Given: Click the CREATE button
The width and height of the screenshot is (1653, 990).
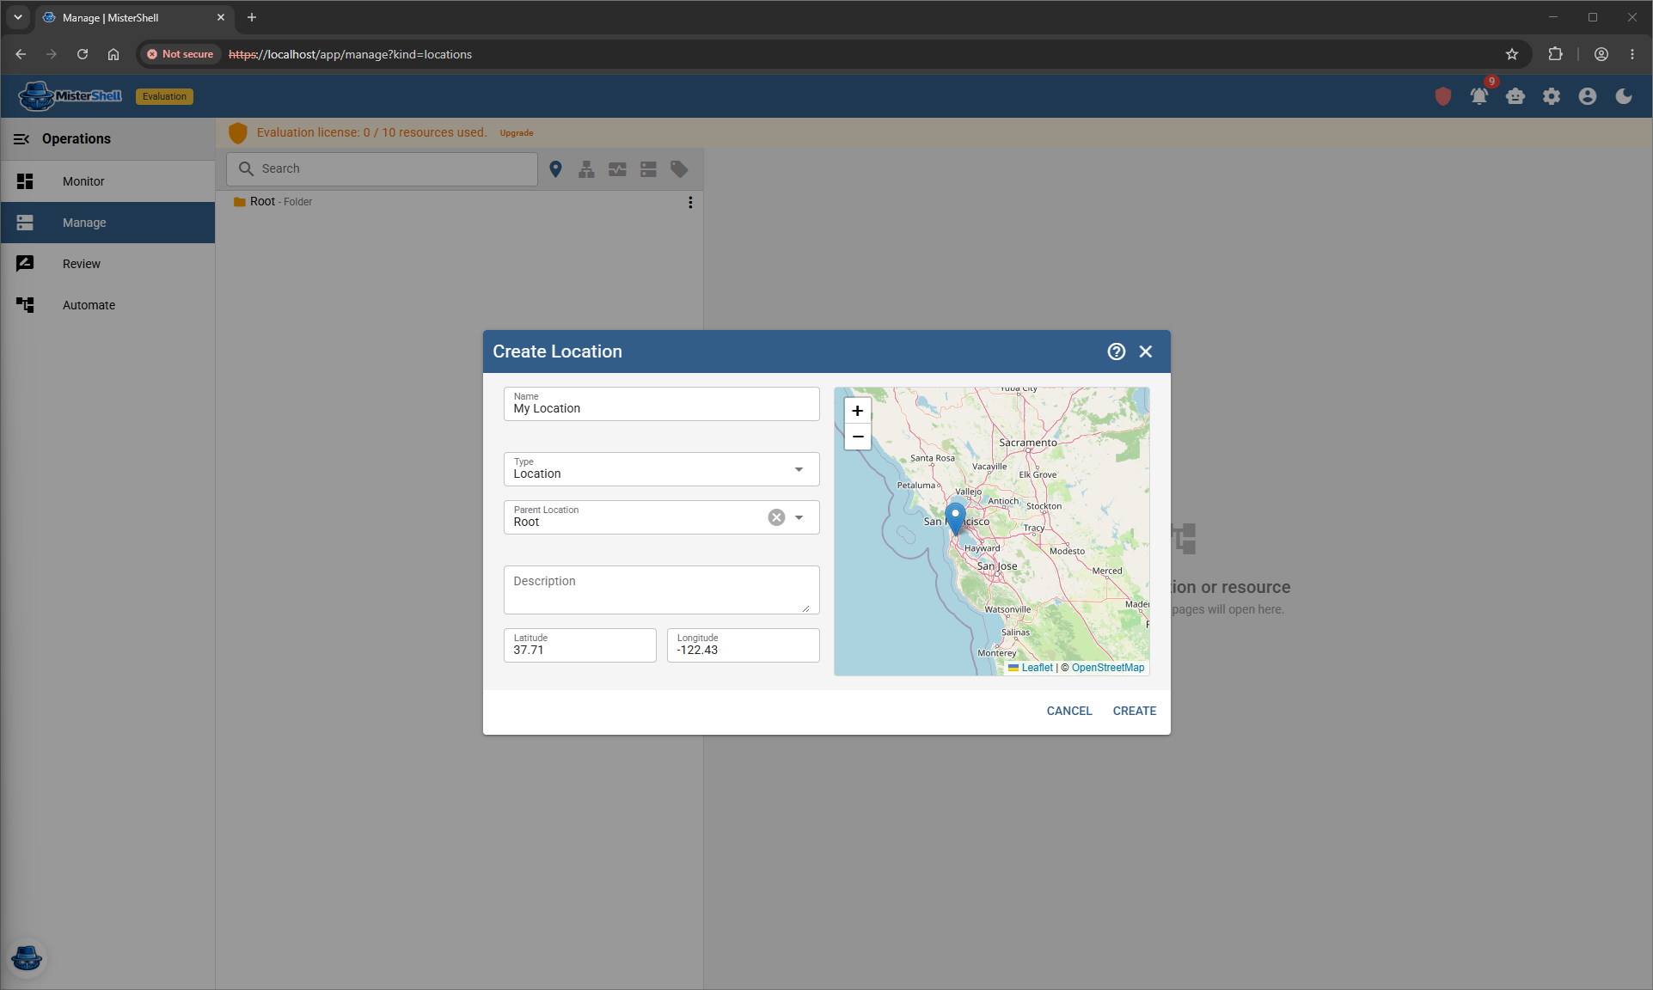Looking at the screenshot, I should tap(1135, 711).
